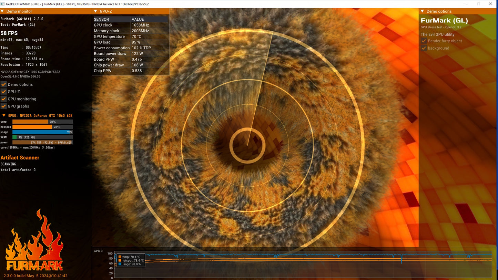498x280 pixels.
Task: Click the power bar 97% TDP
Action: point(42,142)
